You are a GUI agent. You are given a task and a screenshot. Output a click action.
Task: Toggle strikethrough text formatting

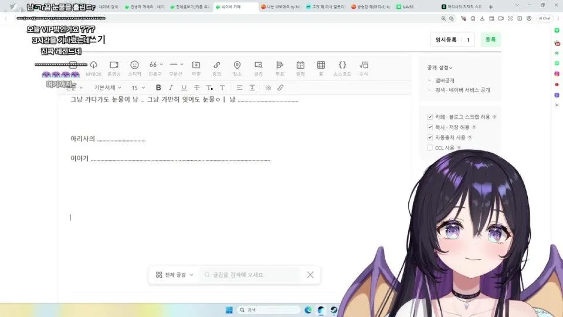coord(197,87)
